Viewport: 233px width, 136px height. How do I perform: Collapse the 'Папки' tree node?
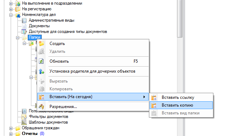(17, 38)
